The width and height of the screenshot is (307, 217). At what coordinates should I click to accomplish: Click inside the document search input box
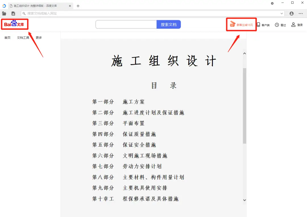tap(126, 24)
